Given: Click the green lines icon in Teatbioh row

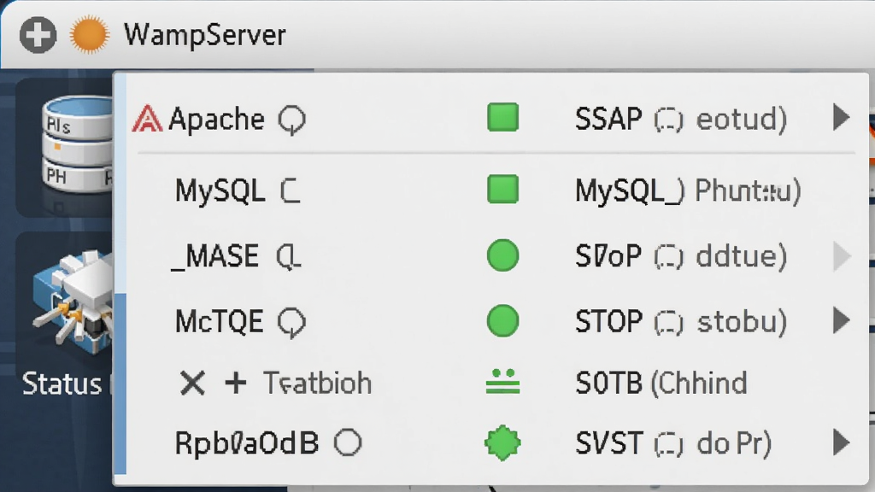Looking at the screenshot, I should (502, 382).
